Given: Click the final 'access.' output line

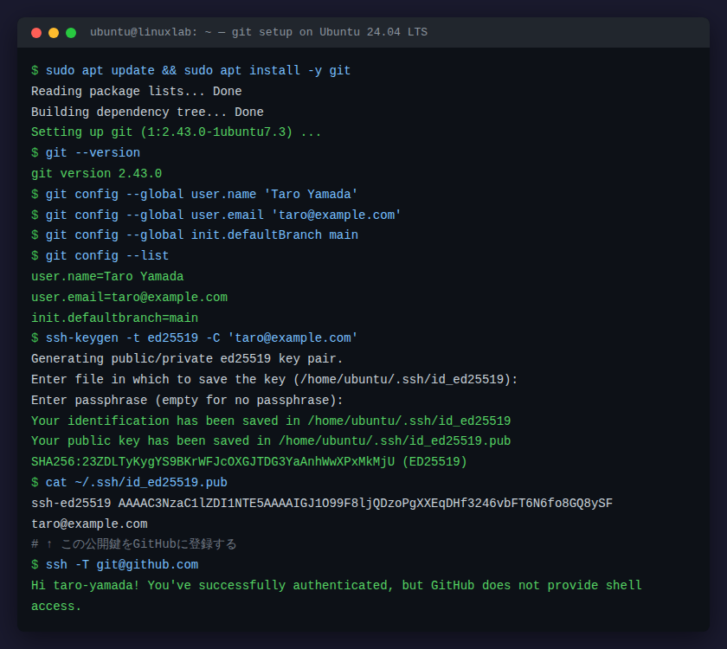Looking at the screenshot, I should pos(56,606).
